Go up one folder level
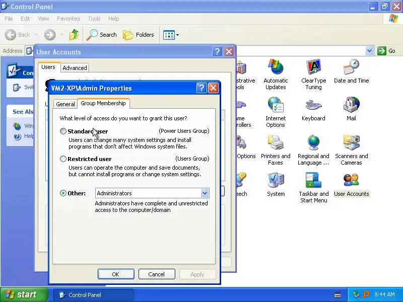Viewport: 403px width, 302px height. pos(74,35)
